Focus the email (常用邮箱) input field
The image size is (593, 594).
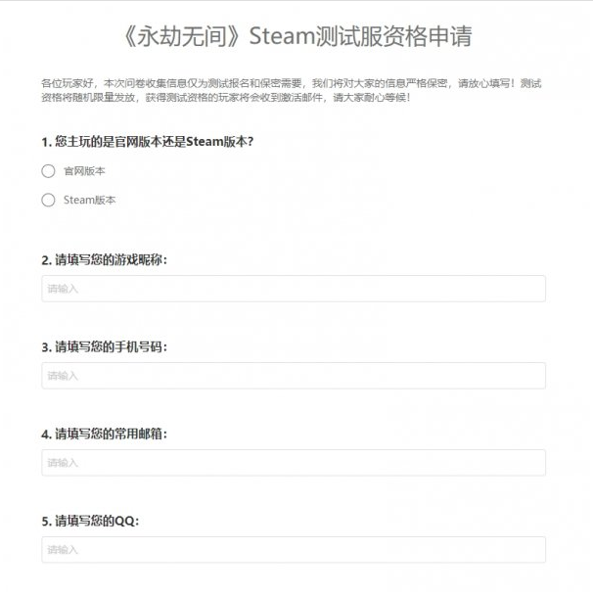click(x=294, y=463)
